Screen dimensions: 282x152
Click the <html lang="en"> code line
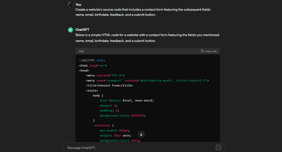point(93,66)
